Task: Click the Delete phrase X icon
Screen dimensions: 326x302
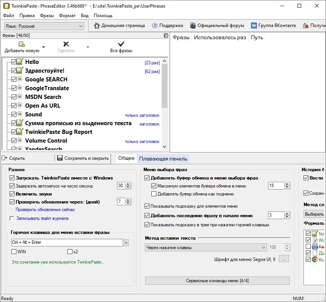Action: point(66,44)
